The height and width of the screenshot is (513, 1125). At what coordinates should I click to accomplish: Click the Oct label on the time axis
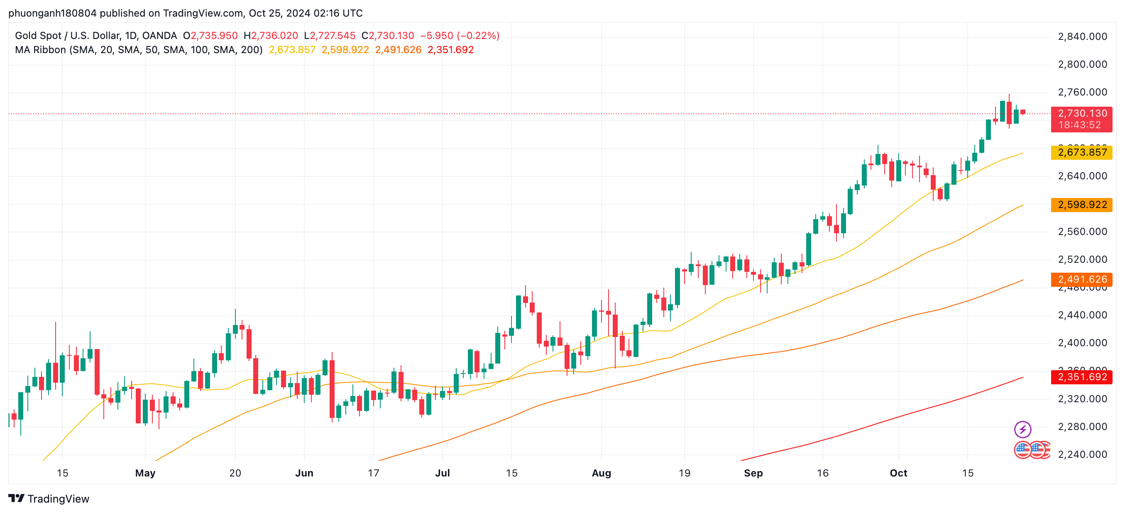click(898, 473)
